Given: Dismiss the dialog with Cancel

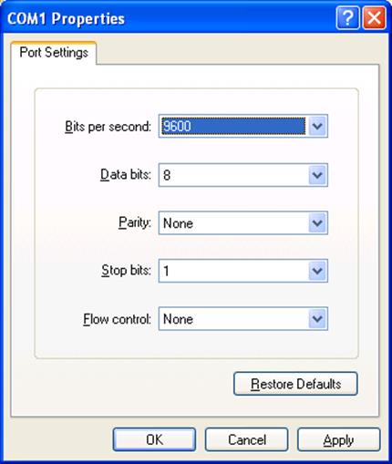Looking at the screenshot, I should (x=247, y=439).
